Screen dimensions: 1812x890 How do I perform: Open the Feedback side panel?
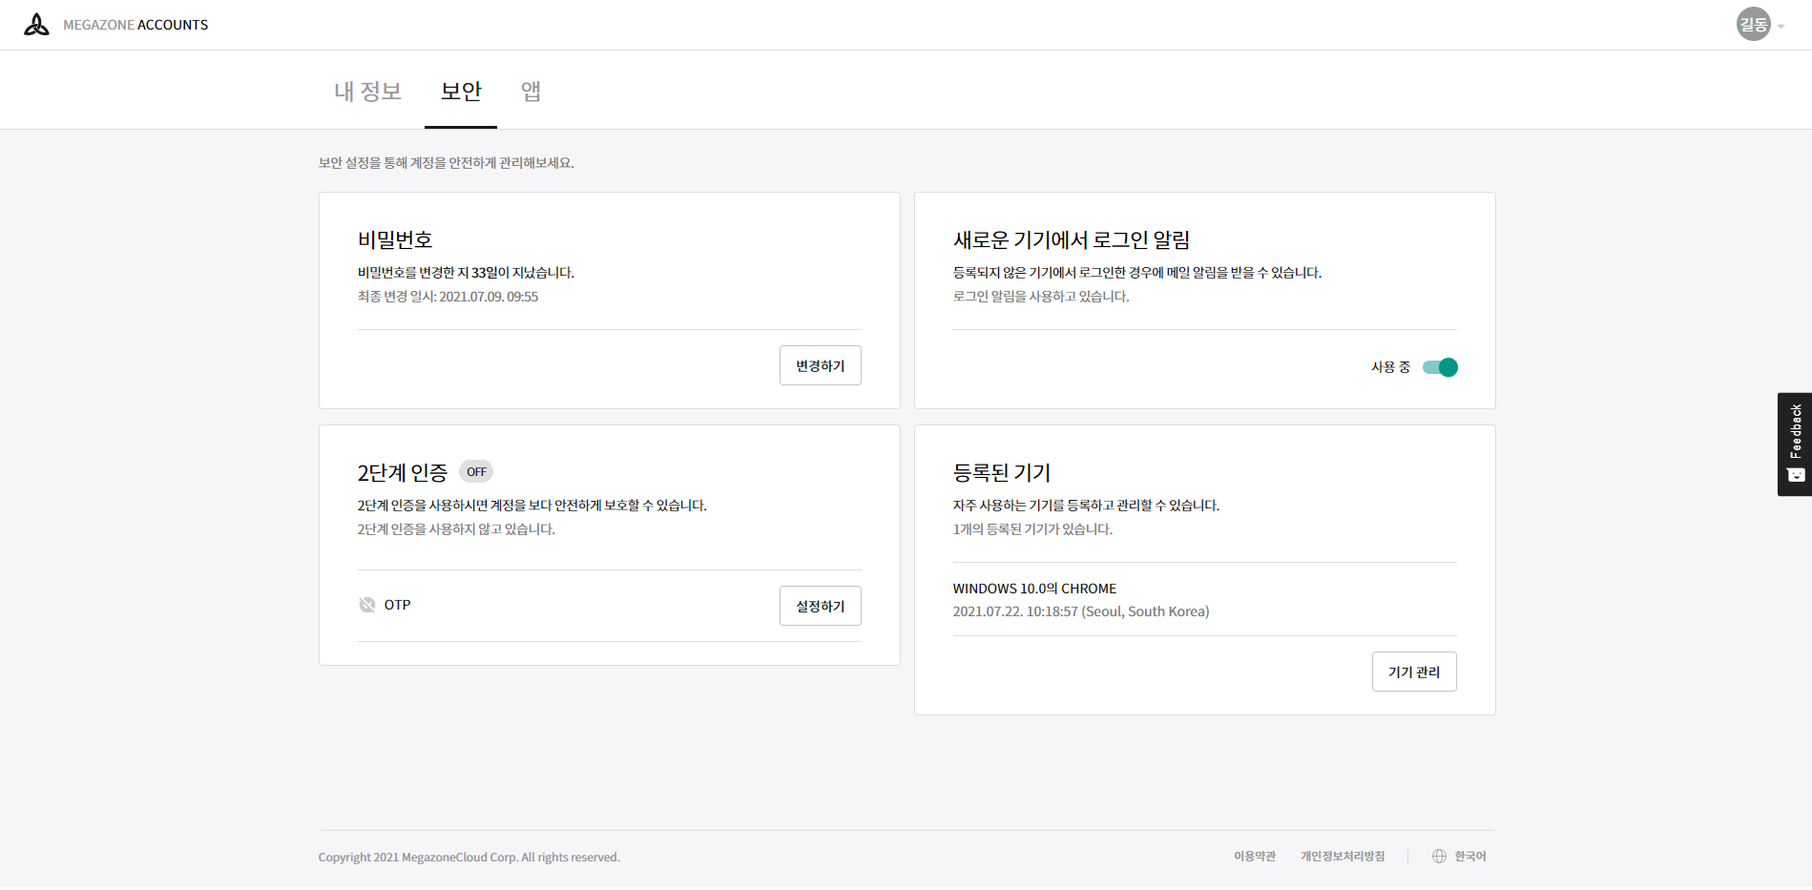coord(1795,431)
